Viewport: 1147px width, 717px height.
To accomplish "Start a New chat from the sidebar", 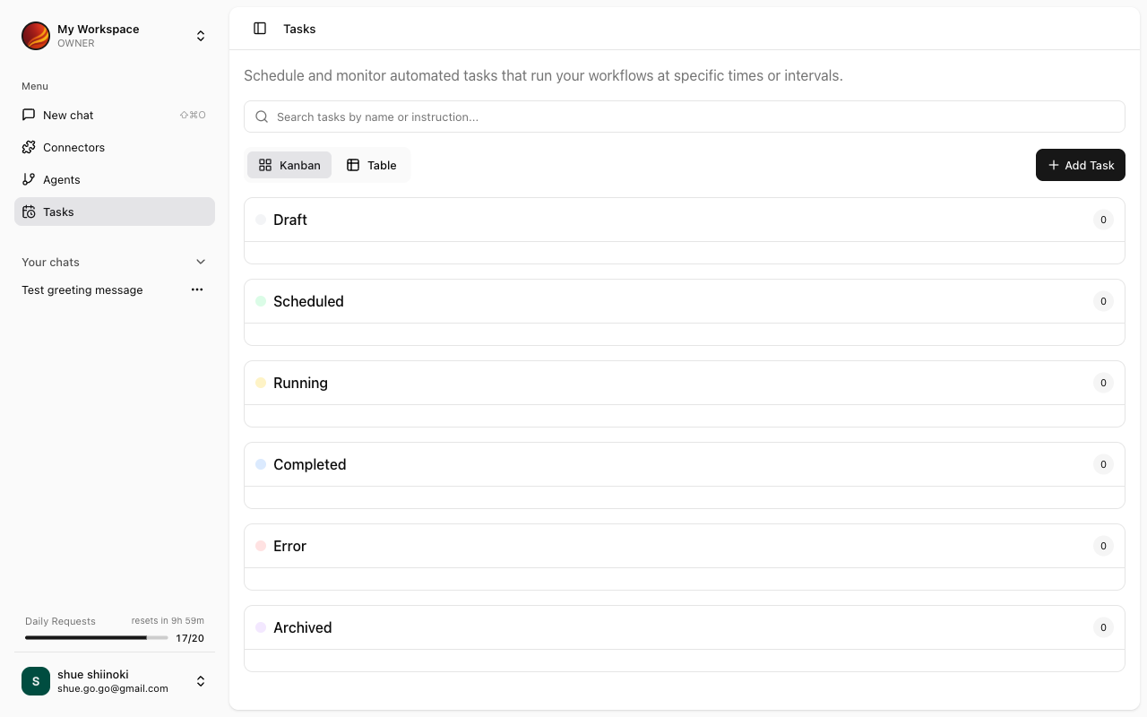I will point(67,115).
